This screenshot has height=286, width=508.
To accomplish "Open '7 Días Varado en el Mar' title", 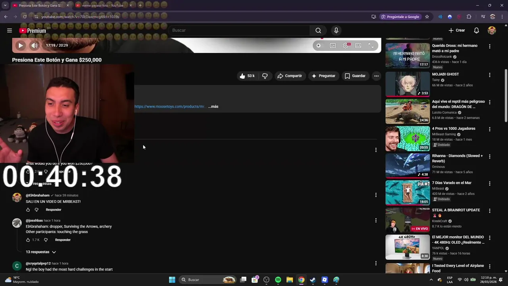I will click(452, 183).
